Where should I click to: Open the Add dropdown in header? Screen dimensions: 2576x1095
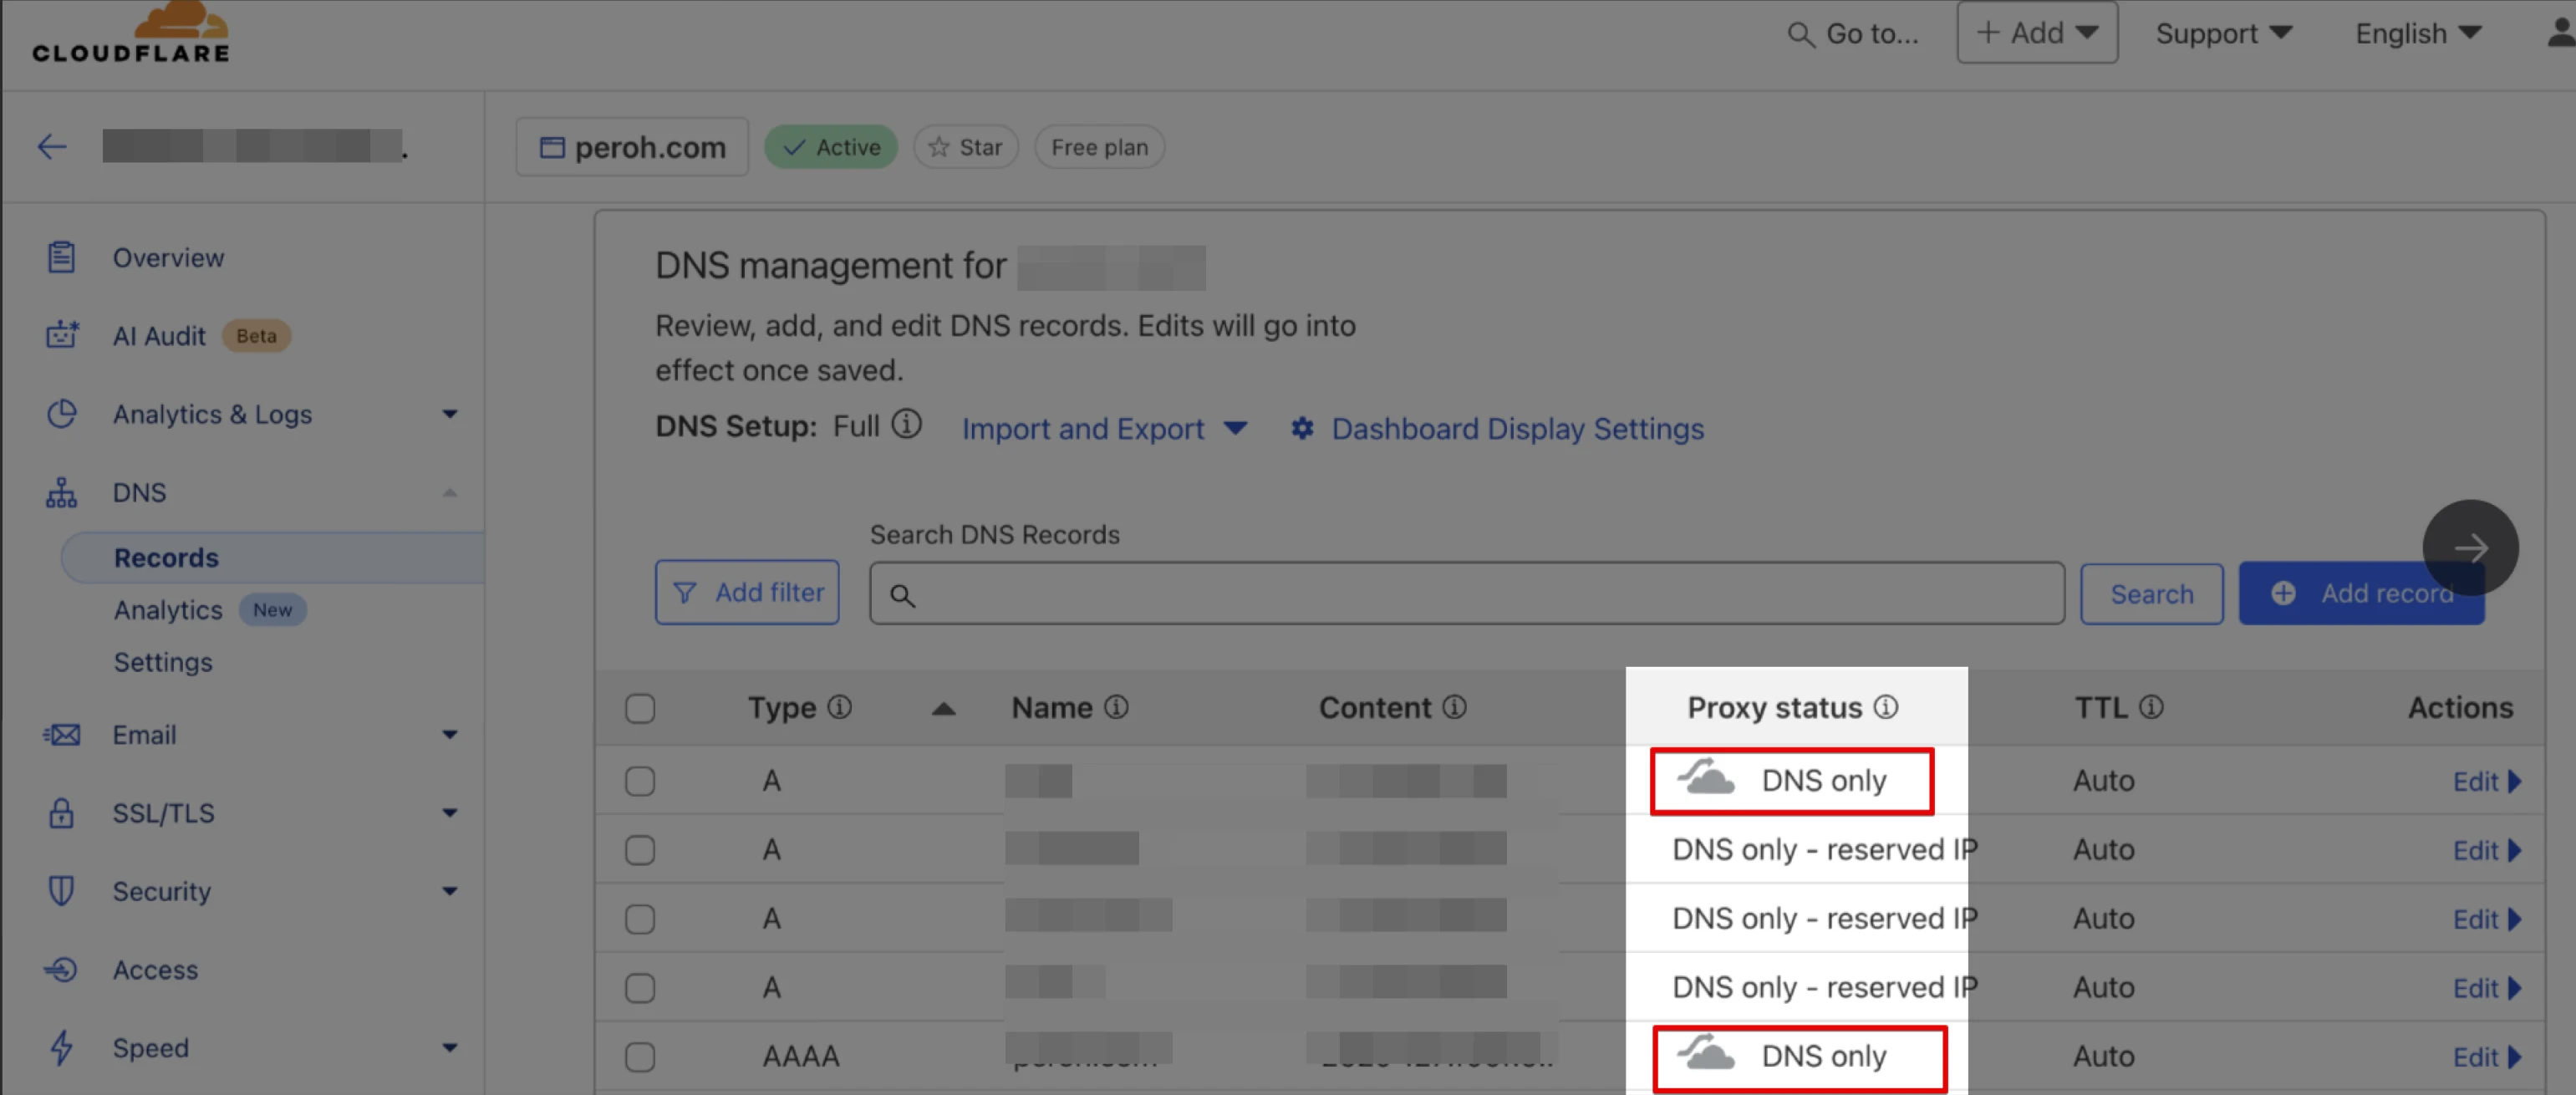(x=2037, y=33)
